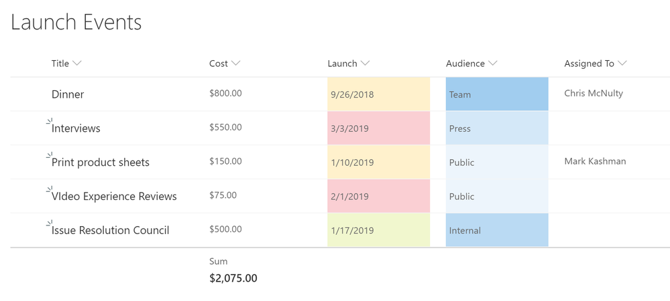Viewport: 670px width, 301px height.
Task: Open the Launch column dropdown chevron
Action: [365, 64]
